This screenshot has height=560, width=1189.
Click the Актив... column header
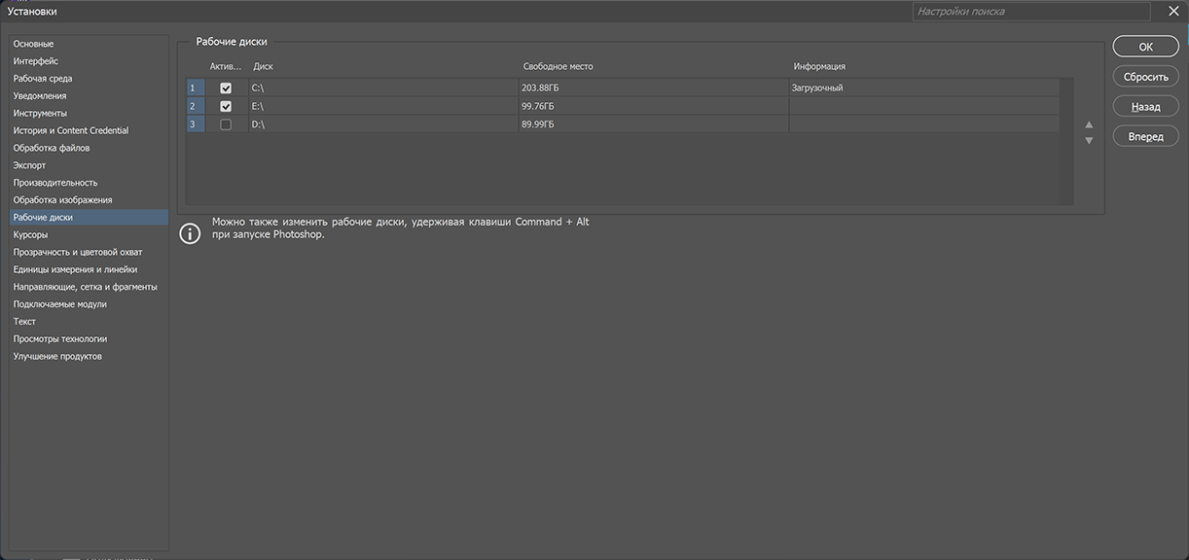226,67
